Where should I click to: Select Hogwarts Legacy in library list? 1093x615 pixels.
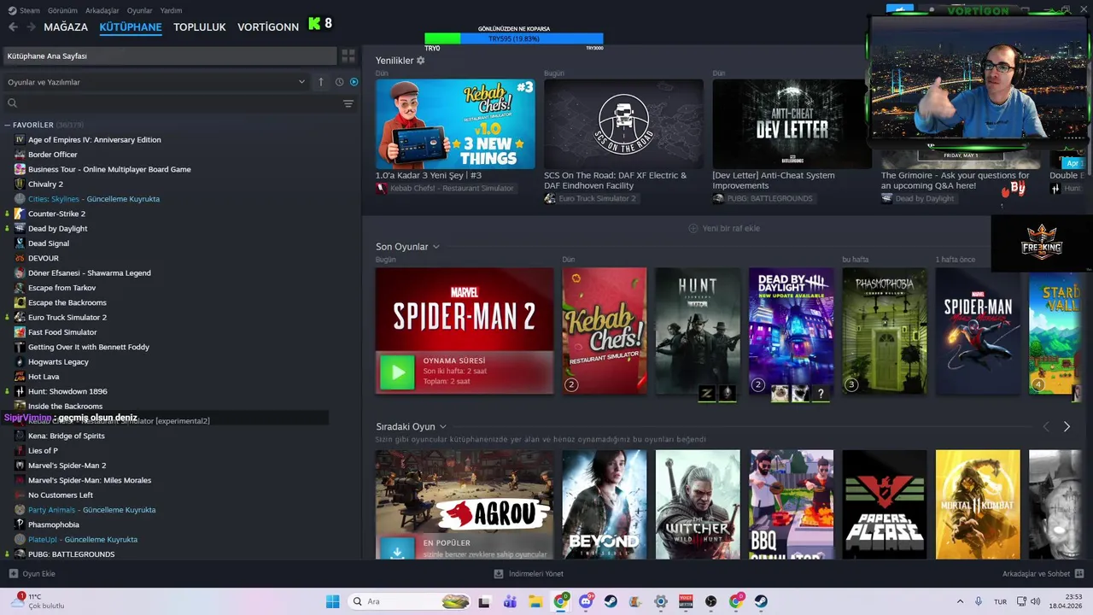(x=58, y=361)
